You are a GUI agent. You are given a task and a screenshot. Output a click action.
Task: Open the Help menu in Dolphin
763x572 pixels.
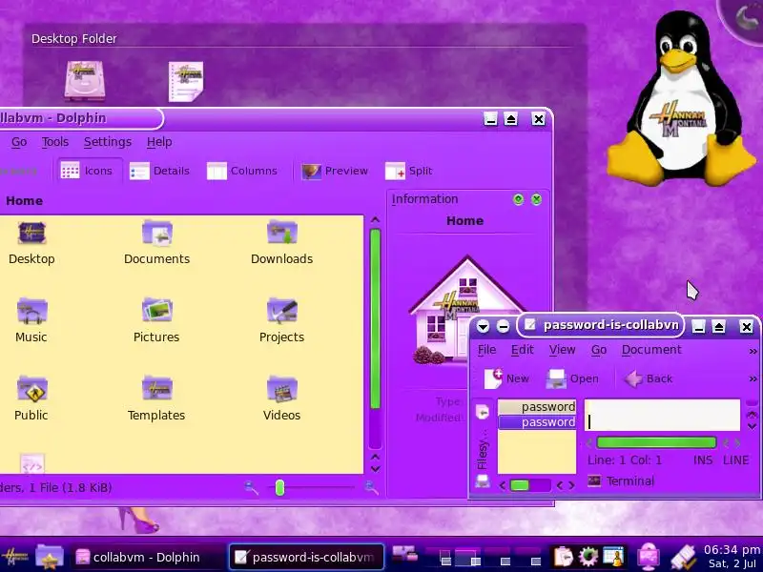pyautogui.click(x=159, y=142)
